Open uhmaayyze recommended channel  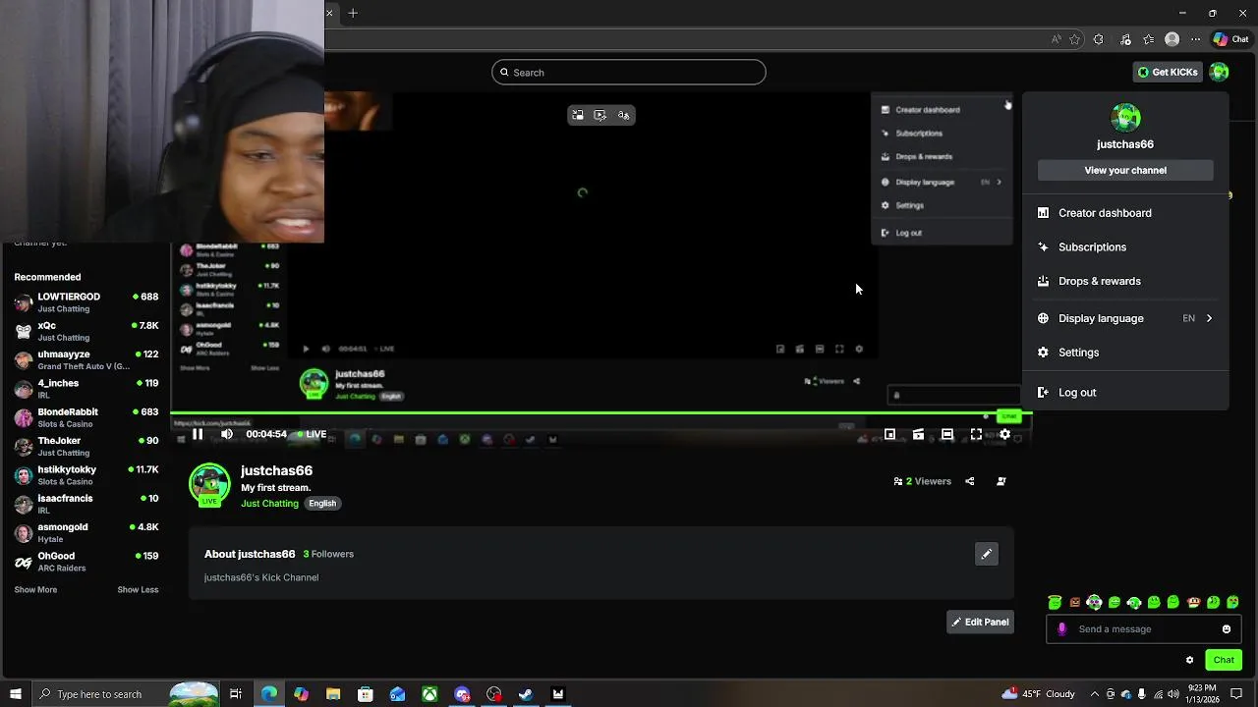[86, 360]
